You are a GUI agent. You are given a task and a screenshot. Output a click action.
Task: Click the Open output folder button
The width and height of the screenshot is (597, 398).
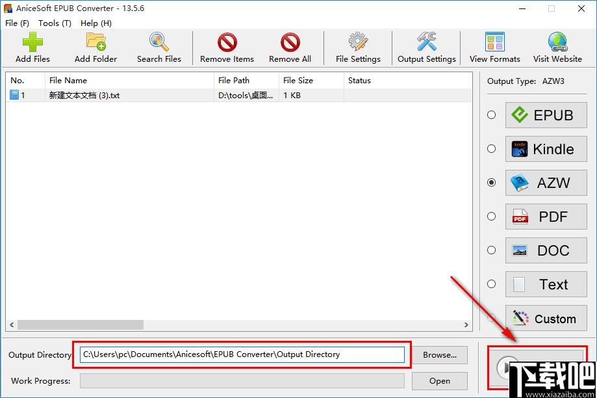point(440,381)
